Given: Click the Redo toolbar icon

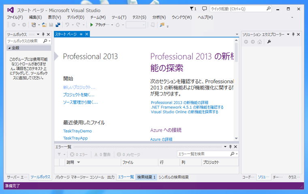Looking at the screenshot, I should [x=78, y=25].
